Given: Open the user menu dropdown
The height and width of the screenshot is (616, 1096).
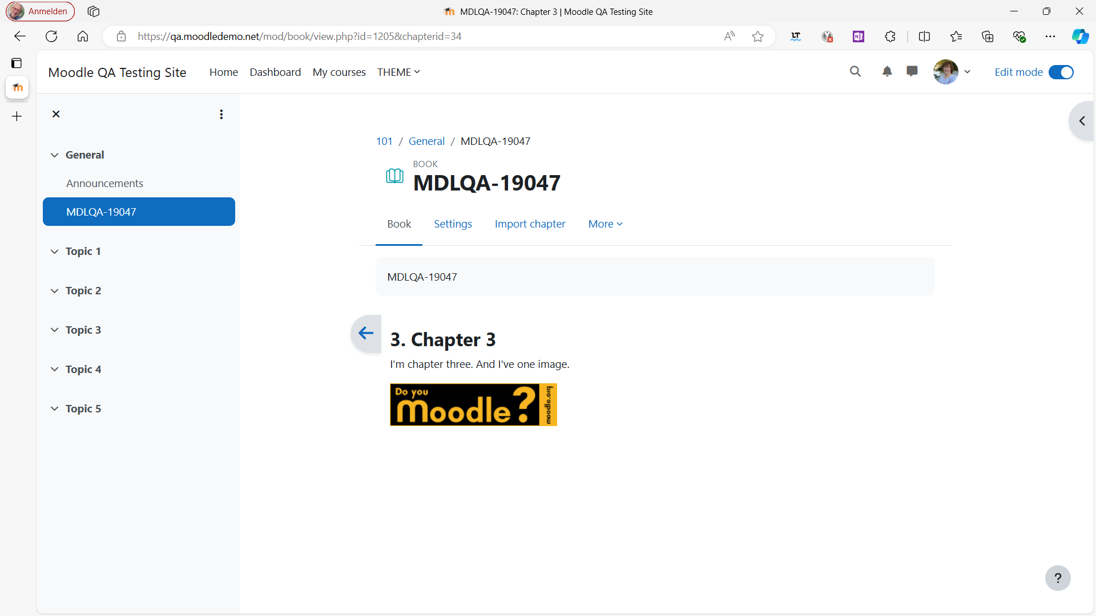Looking at the screenshot, I should (967, 72).
